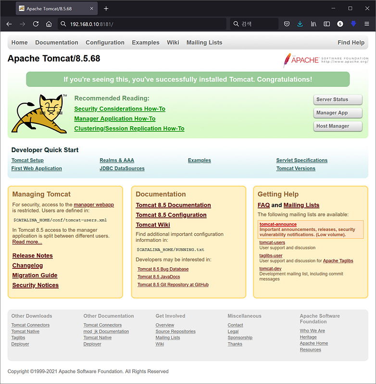The image size is (376, 384).
Task: Open First Web Application link
Action: coord(37,168)
